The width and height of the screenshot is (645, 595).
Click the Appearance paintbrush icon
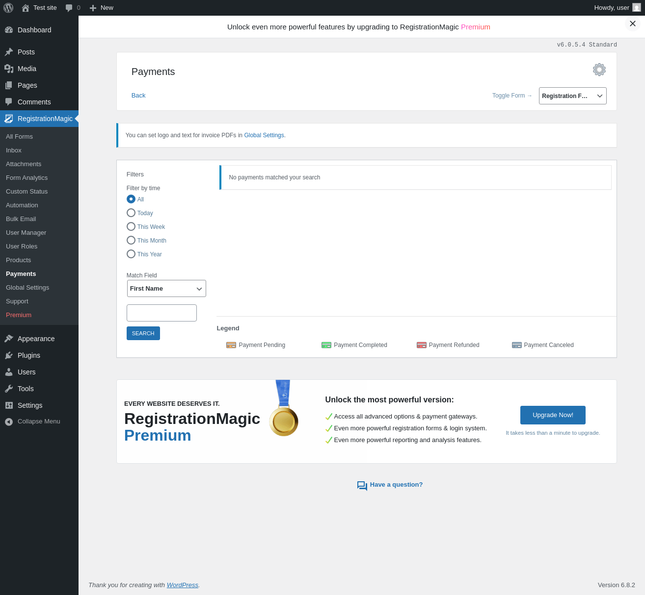coord(9,339)
